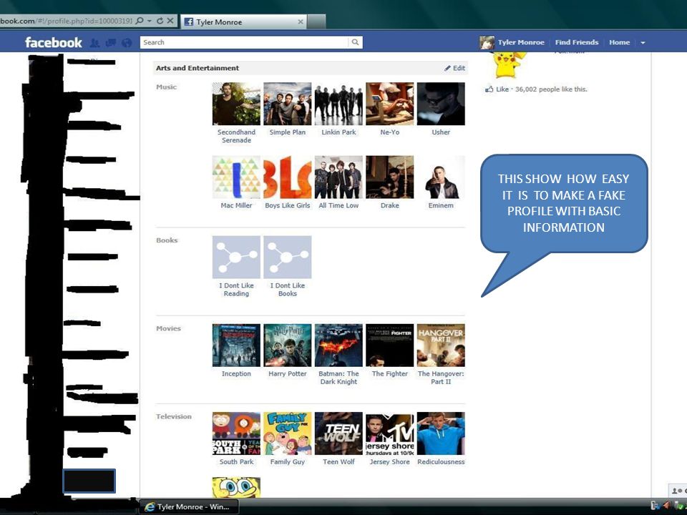Image resolution: width=687 pixels, height=515 pixels.
Task: Open All Time Low band picture
Action: [338, 177]
